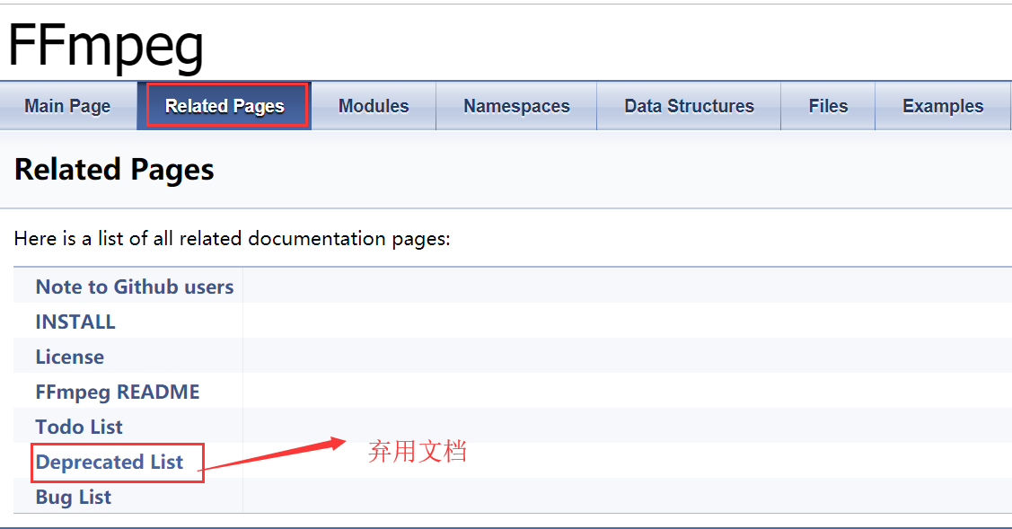This screenshot has height=529, width=1012.
Task: Open the Main Page tab
Action: coord(67,106)
